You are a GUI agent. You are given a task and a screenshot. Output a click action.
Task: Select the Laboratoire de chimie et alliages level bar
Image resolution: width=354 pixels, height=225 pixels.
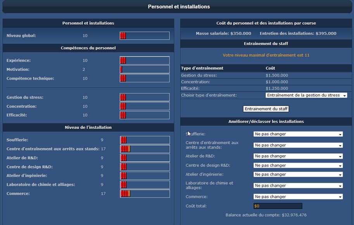click(x=145, y=185)
